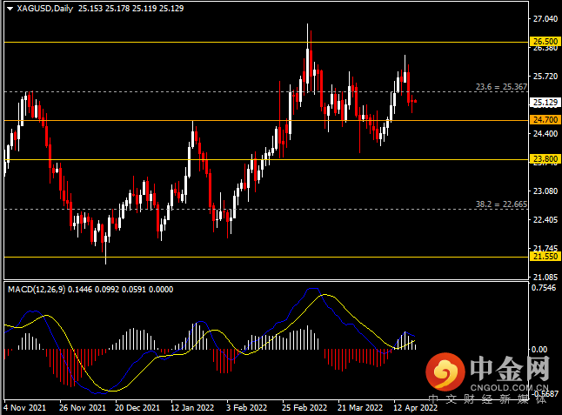This screenshot has width=562, height=415.
Task: Click the 23.080 price scale value
Action: click(545, 191)
